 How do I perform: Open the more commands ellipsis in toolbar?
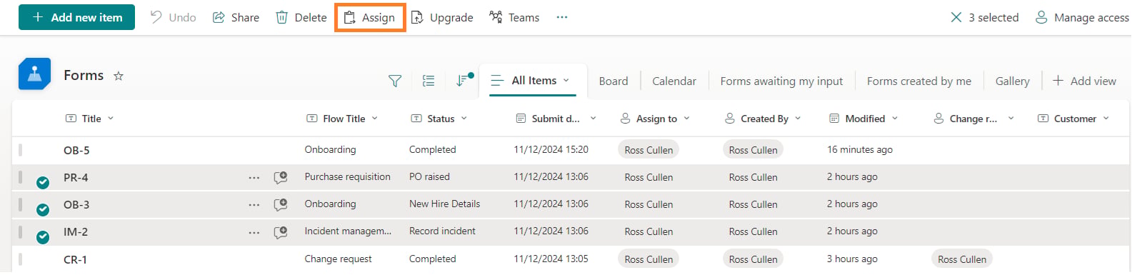click(562, 17)
